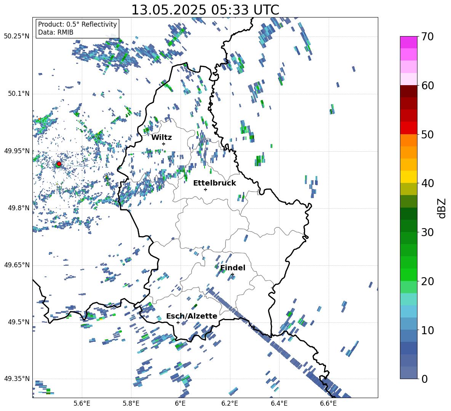Click the 50.1°N latitude label
The image size is (451, 411).
pos(18,94)
